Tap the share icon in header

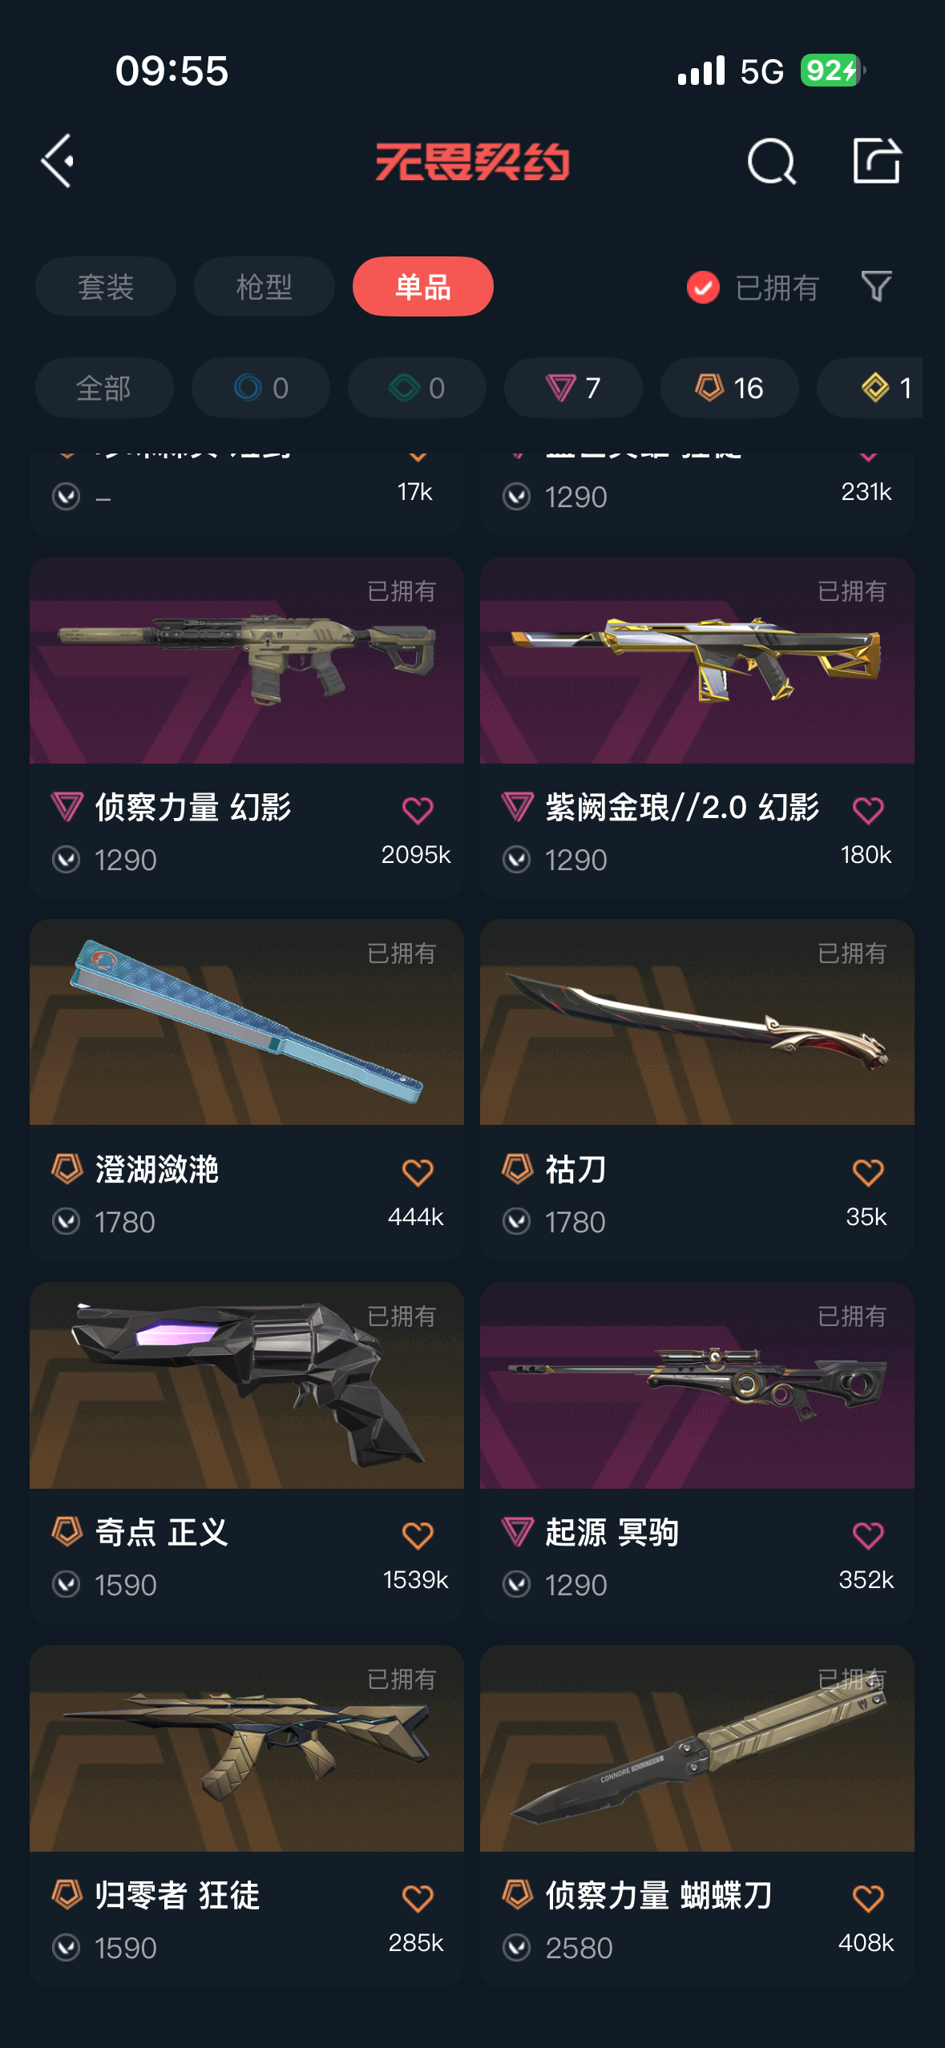(x=876, y=160)
